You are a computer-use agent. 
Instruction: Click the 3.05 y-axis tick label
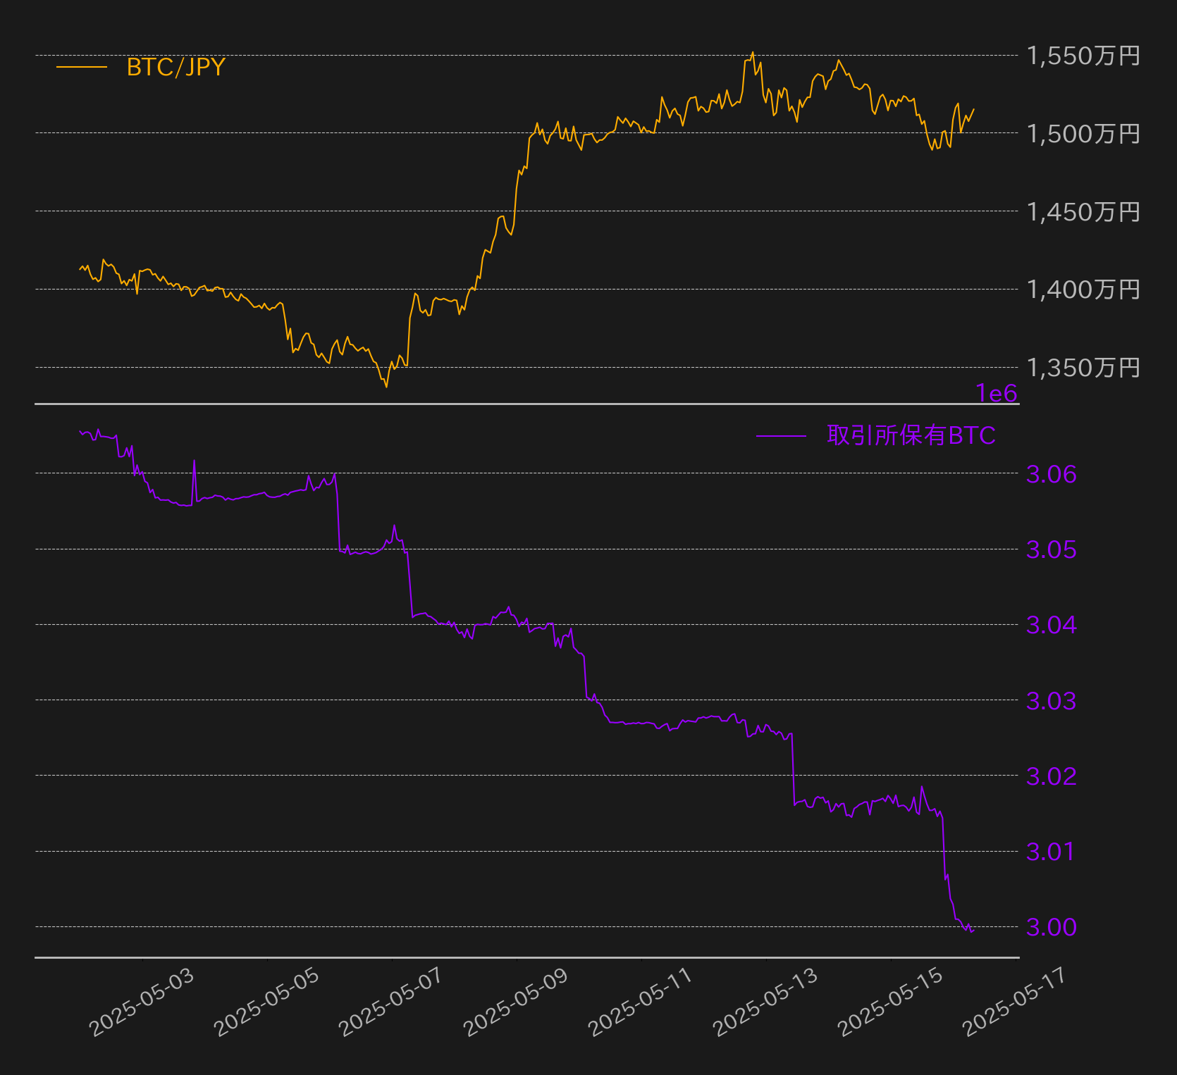pyautogui.click(x=1052, y=549)
